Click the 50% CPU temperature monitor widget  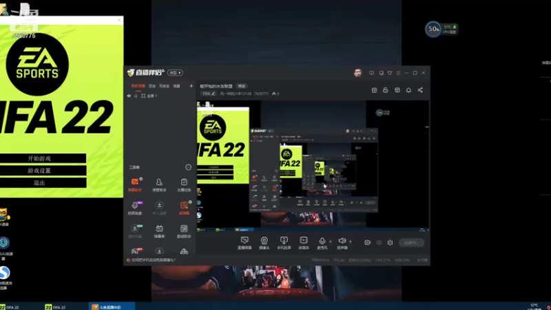[x=441, y=29]
